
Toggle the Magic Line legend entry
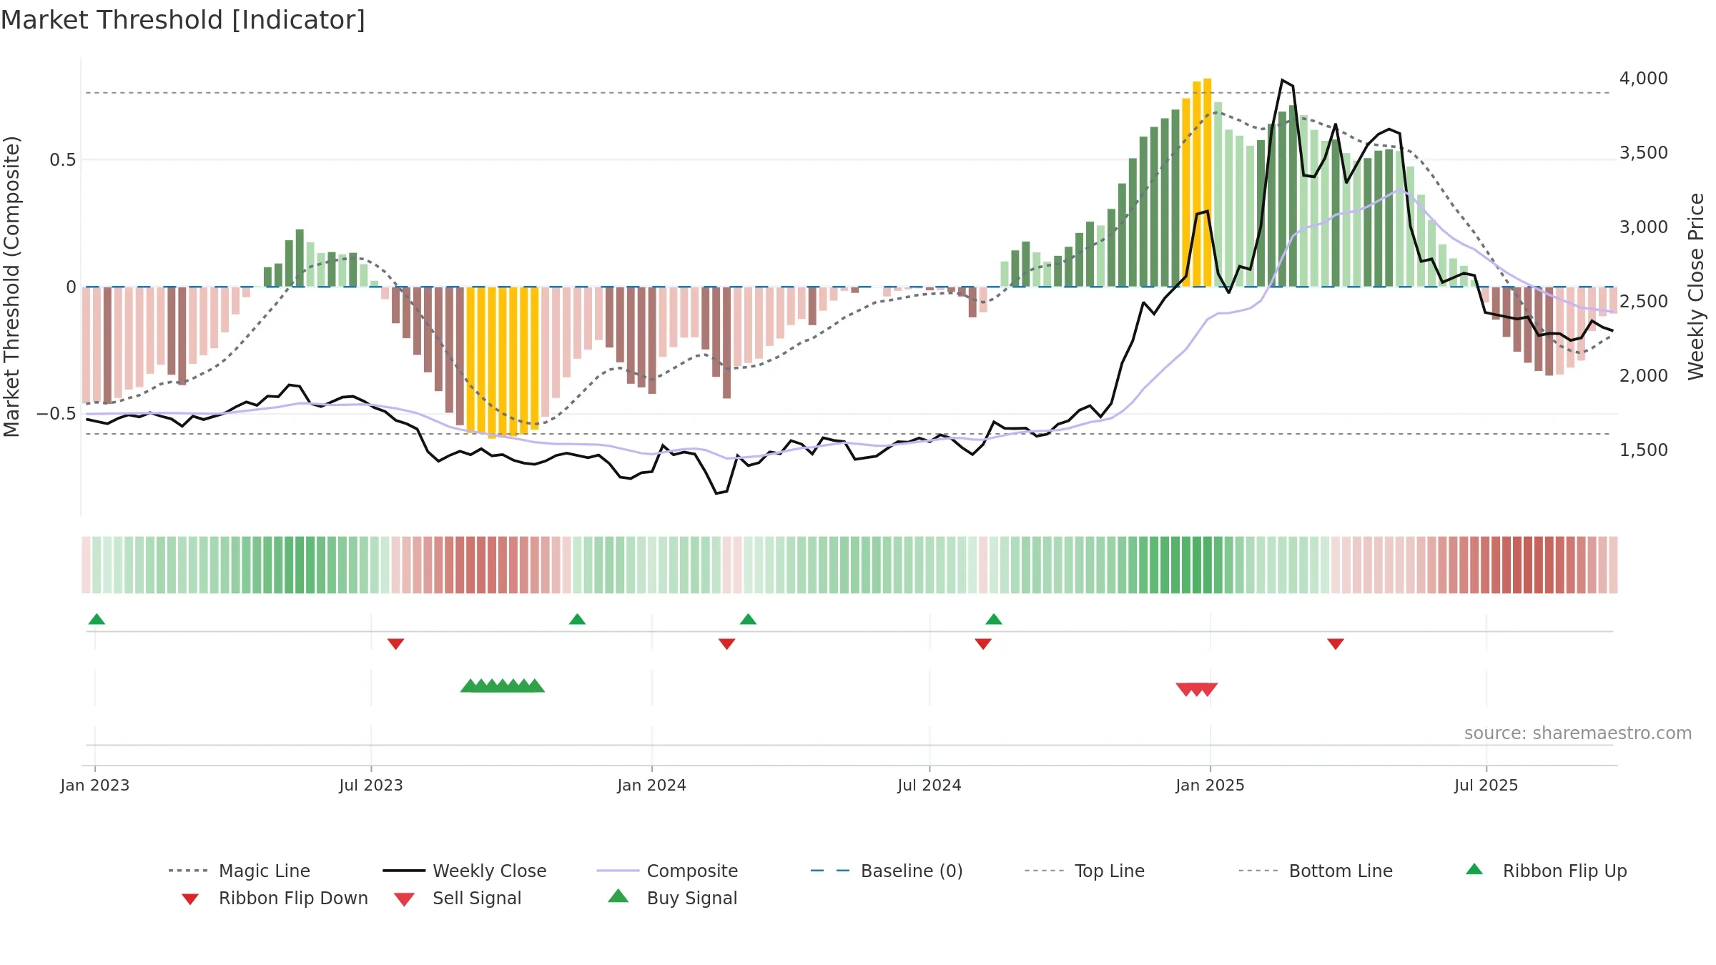[x=240, y=871]
